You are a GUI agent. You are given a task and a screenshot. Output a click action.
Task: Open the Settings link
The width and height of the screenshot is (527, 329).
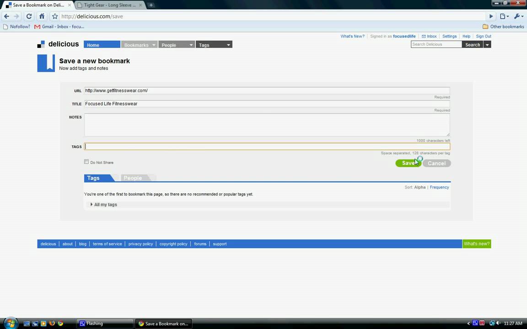[449, 36]
